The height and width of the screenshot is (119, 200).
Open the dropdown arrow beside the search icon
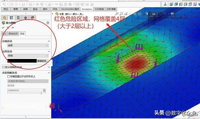point(7,4)
